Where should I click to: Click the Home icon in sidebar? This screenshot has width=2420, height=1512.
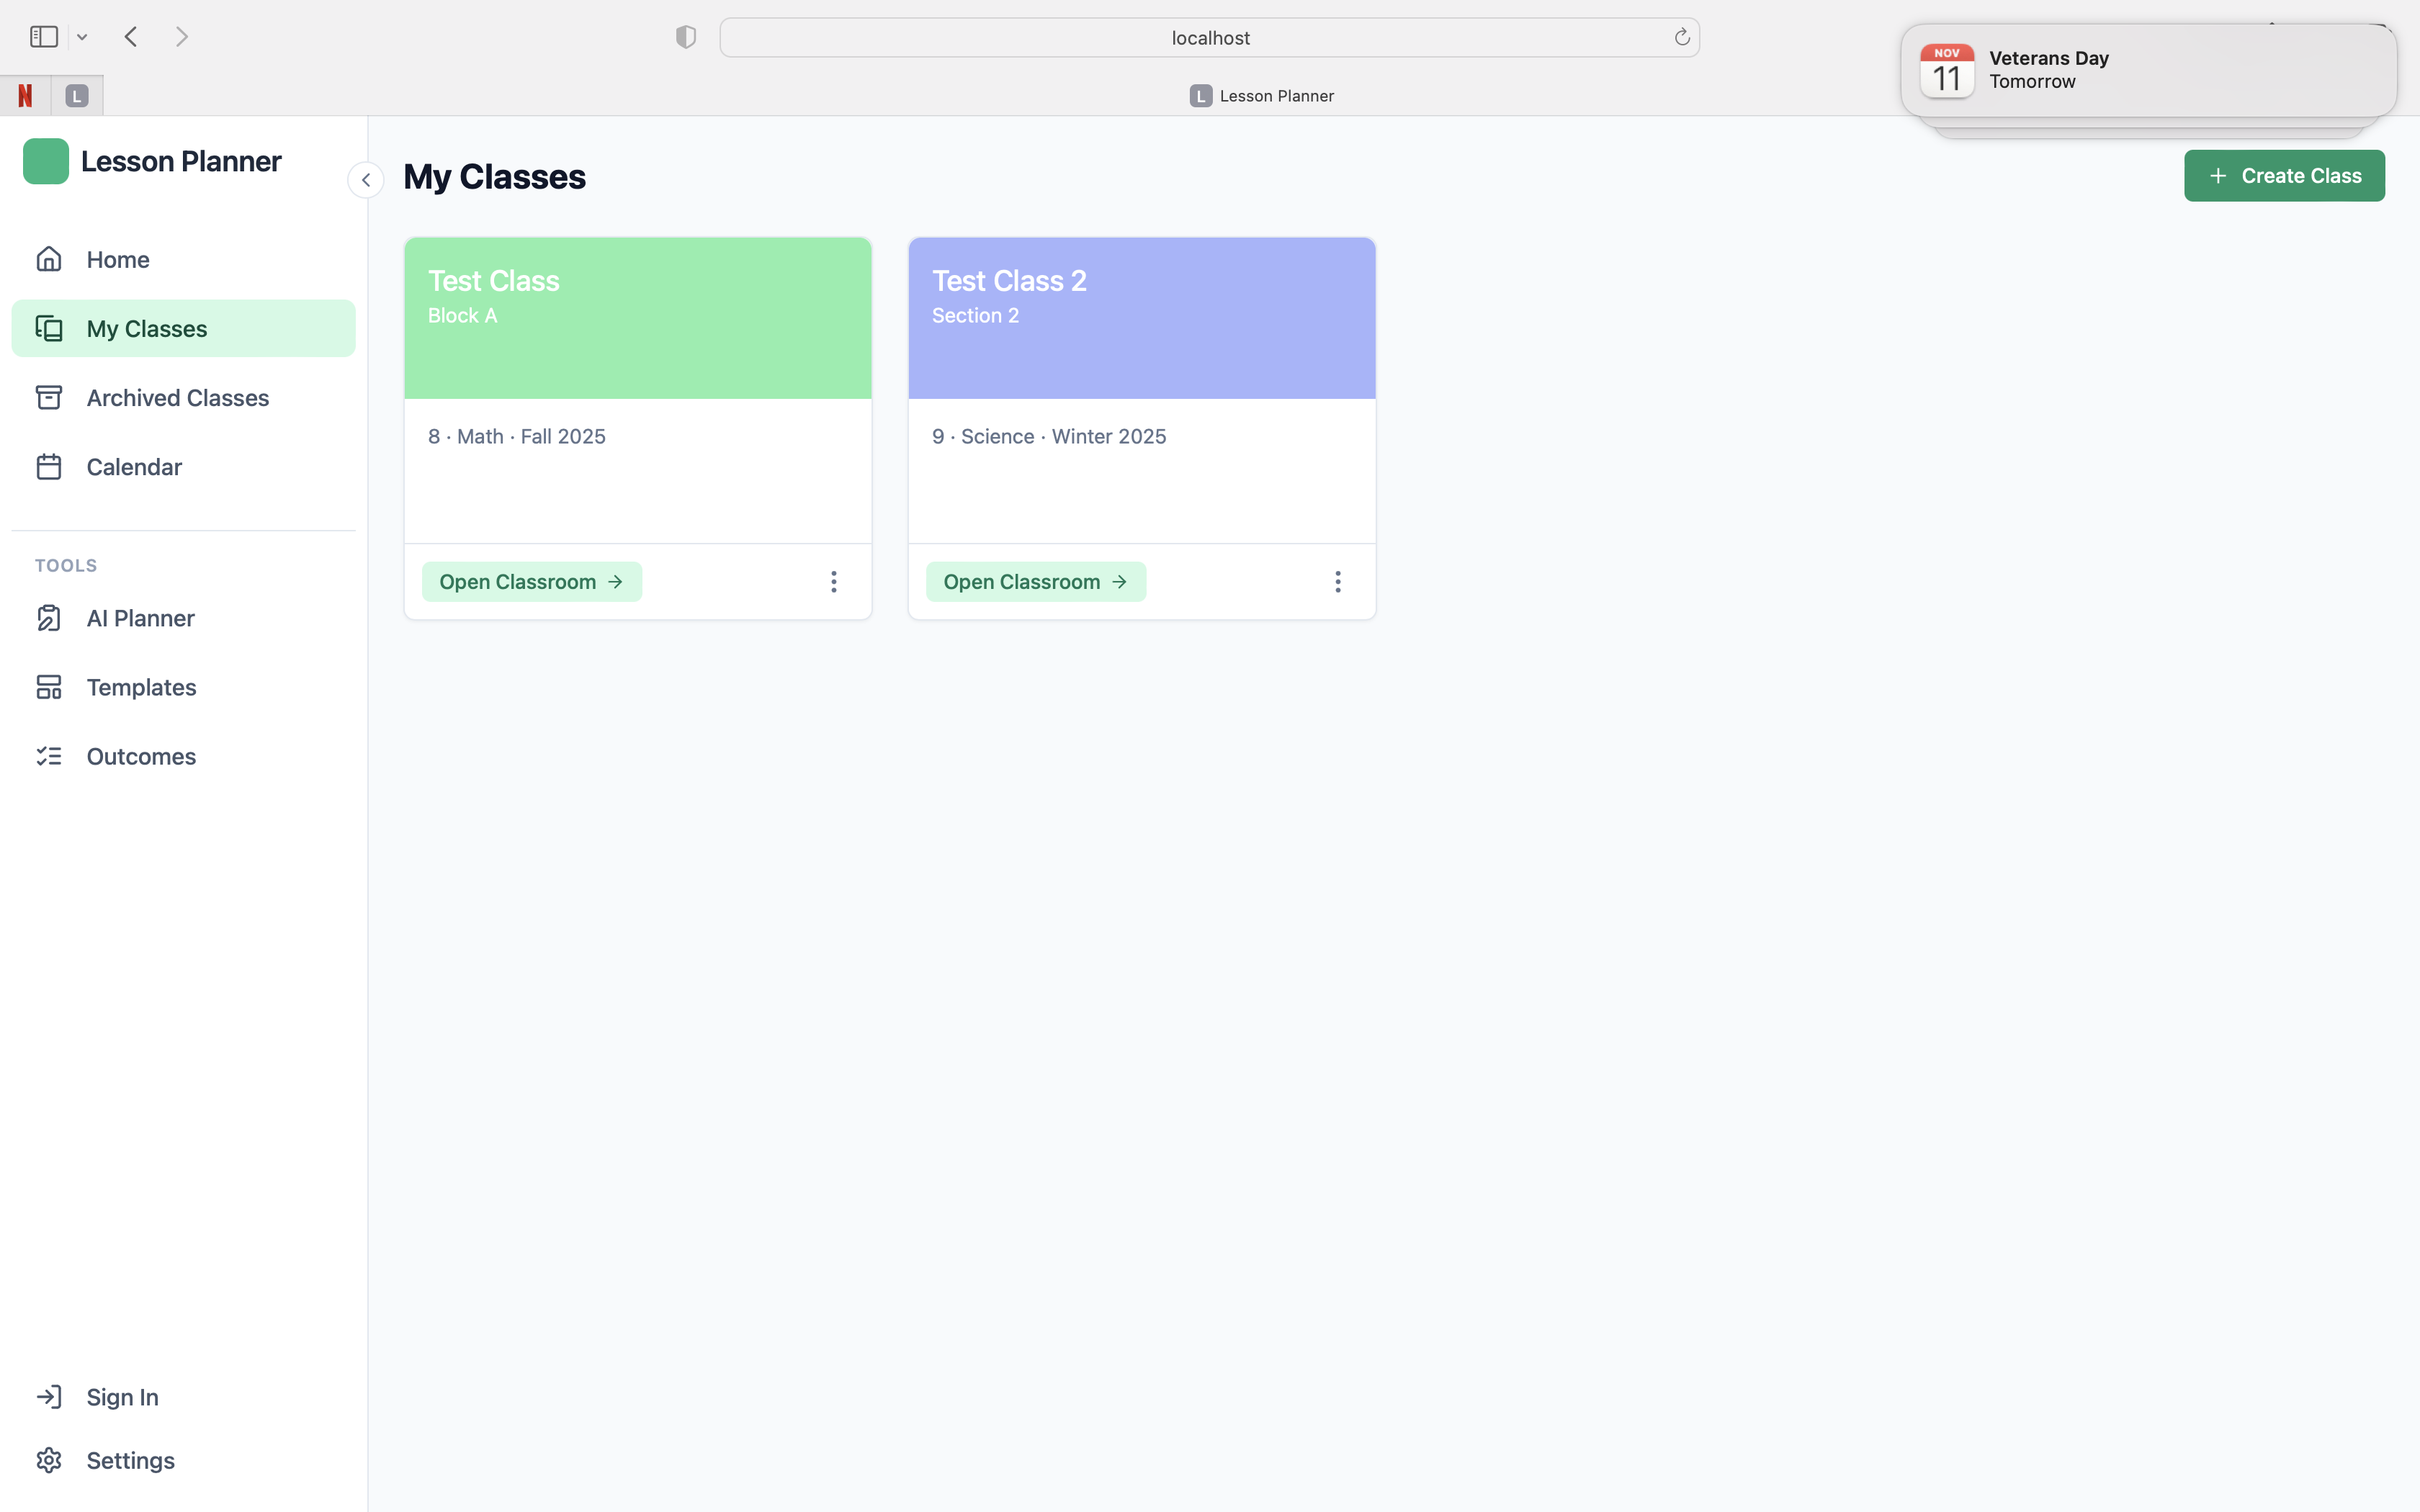[x=48, y=259]
